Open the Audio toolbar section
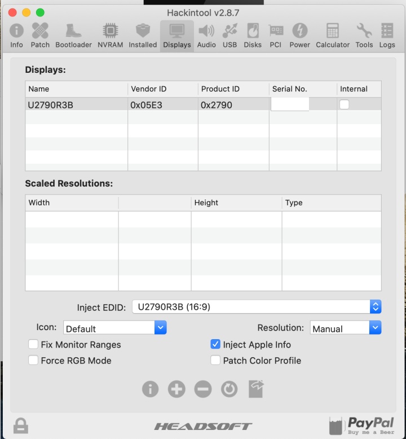The image size is (406, 439). (206, 36)
